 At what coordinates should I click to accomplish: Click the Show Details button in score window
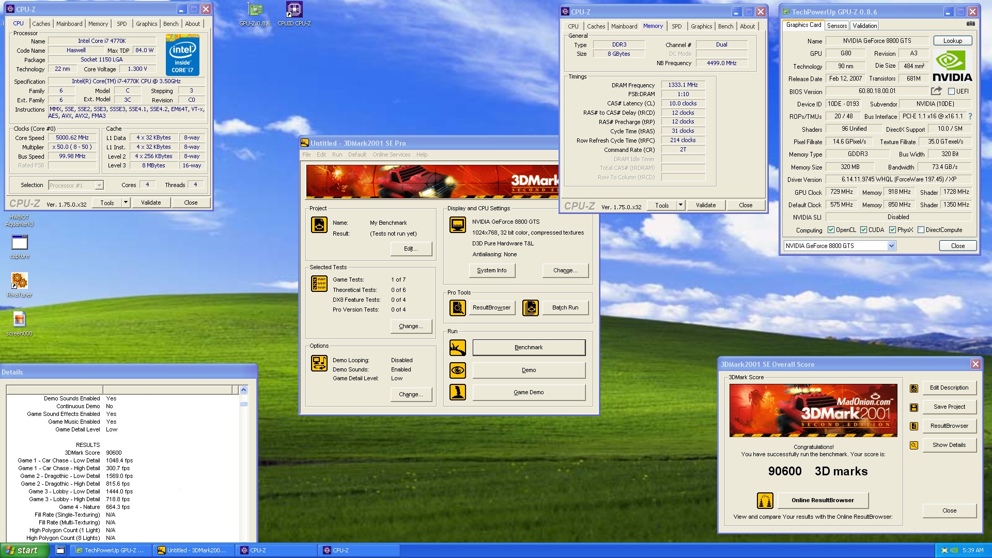pyautogui.click(x=949, y=445)
